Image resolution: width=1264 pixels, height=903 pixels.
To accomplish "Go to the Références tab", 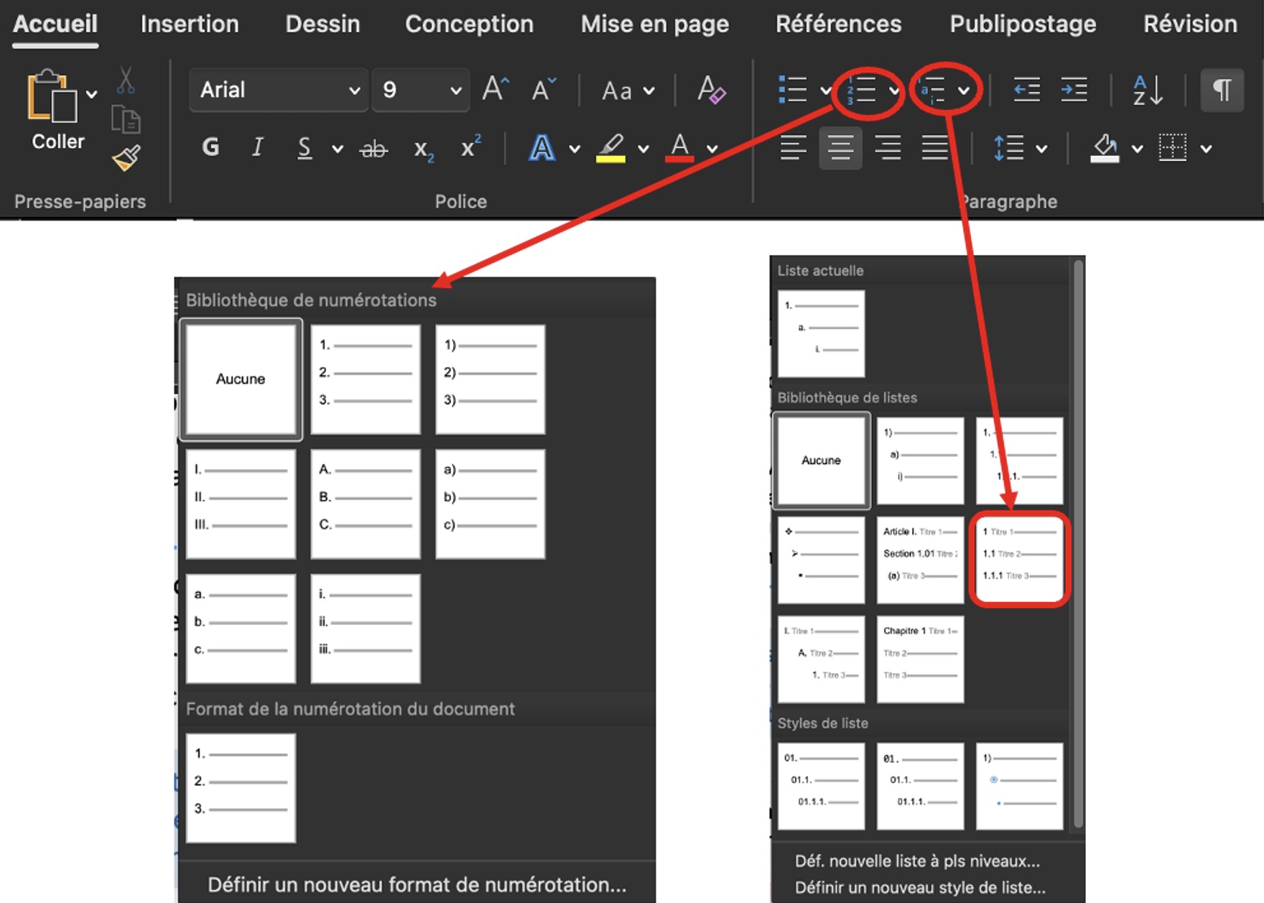I will (838, 24).
